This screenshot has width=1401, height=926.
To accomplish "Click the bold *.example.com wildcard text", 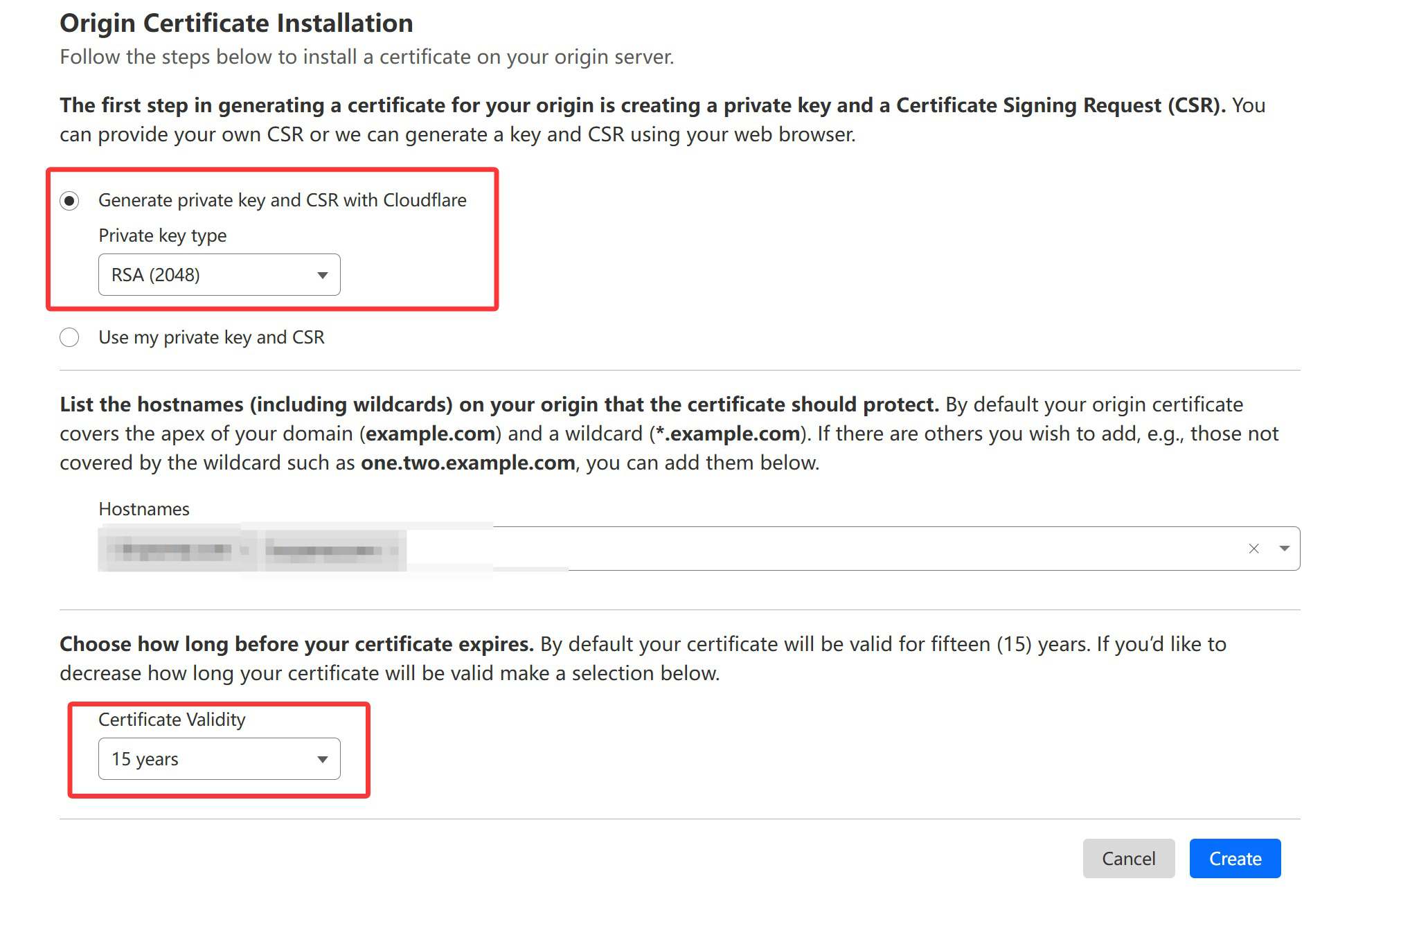I will pos(727,434).
